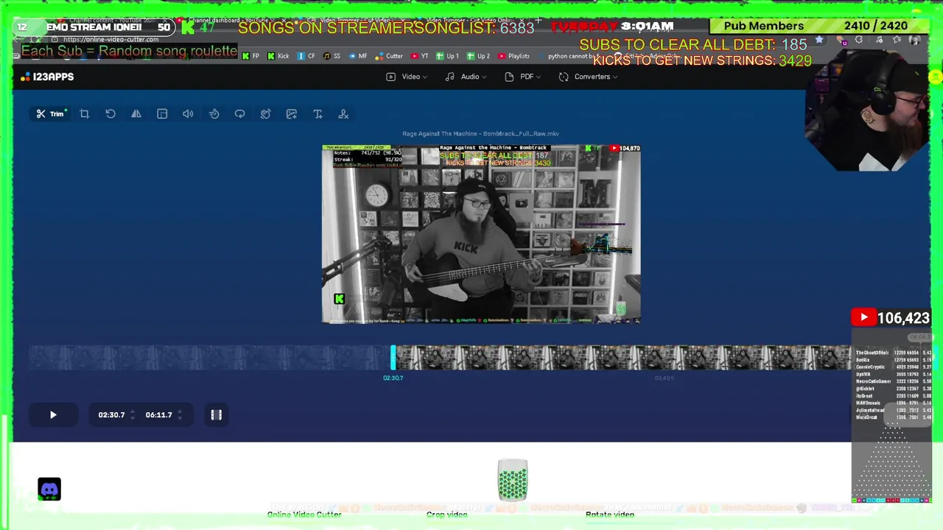Image resolution: width=943 pixels, height=530 pixels.
Task: Open the Volume adjustment tool
Action: coord(188,114)
